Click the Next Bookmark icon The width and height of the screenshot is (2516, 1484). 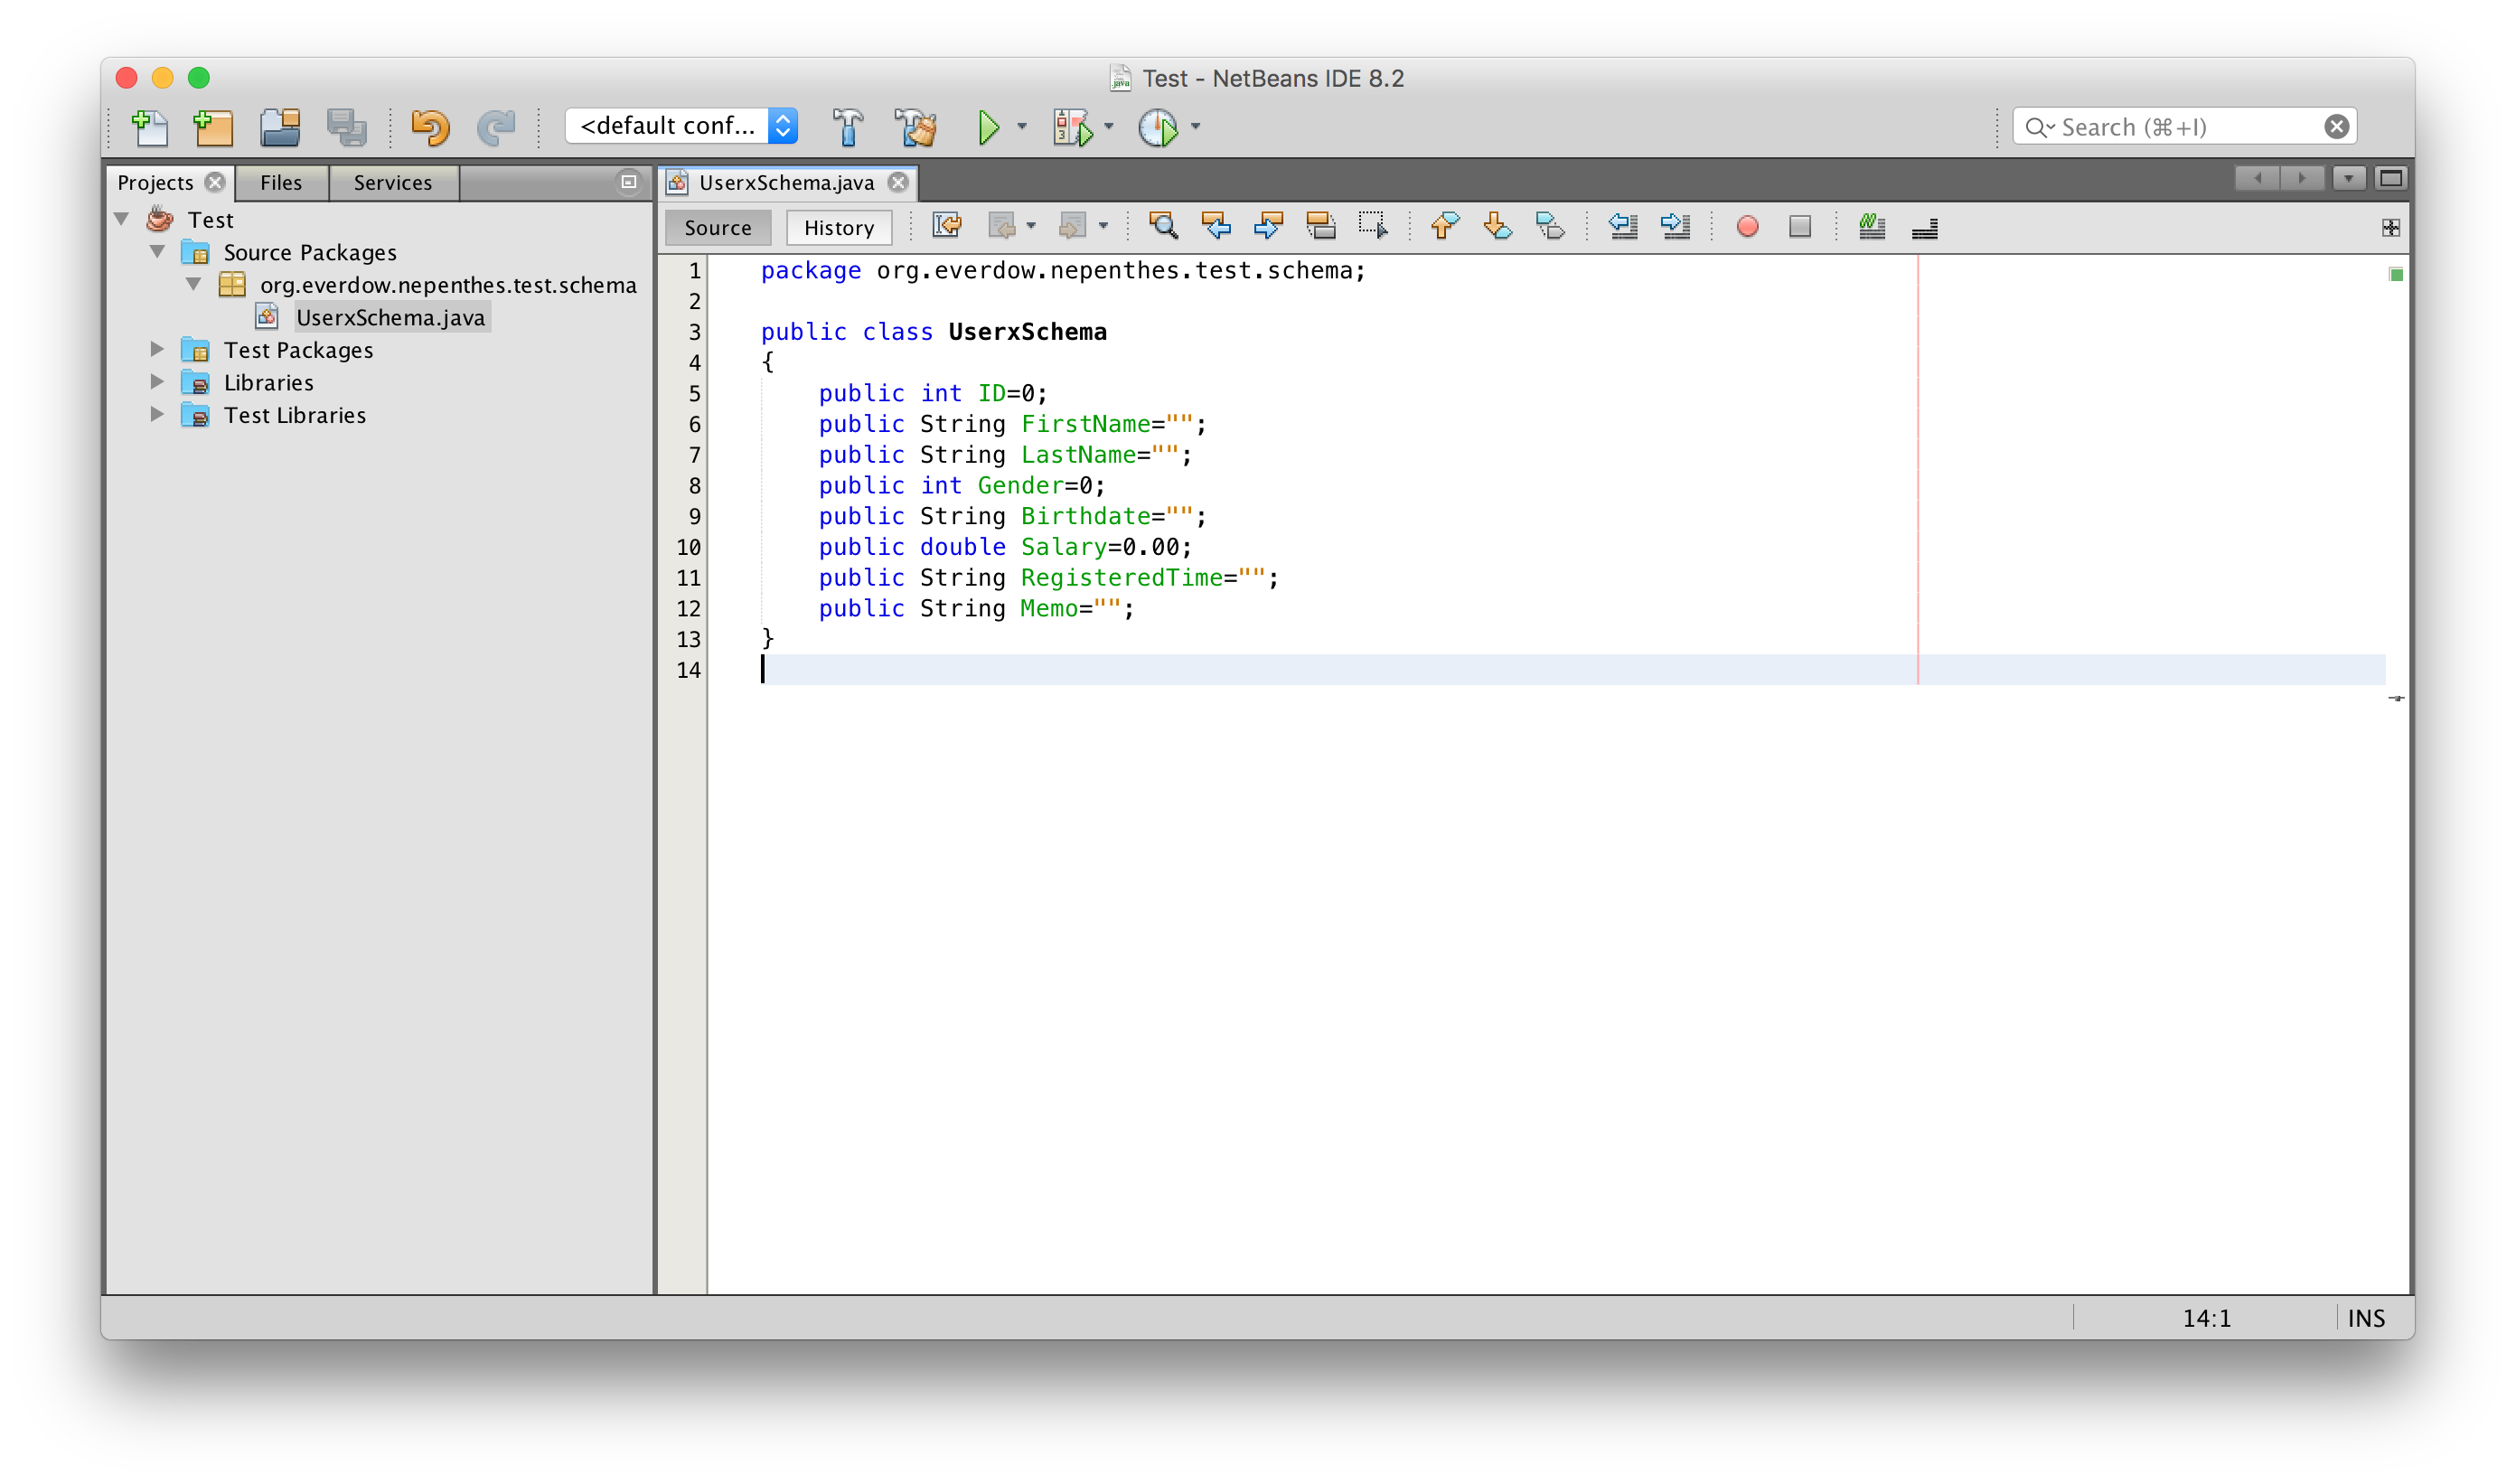click(x=1497, y=227)
